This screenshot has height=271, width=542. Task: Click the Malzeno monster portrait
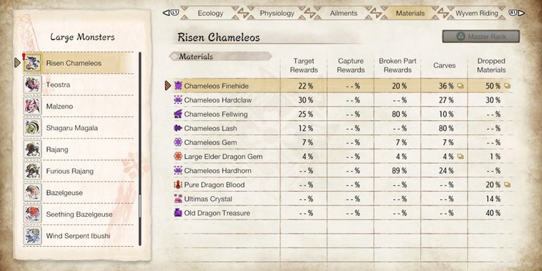(x=32, y=106)
